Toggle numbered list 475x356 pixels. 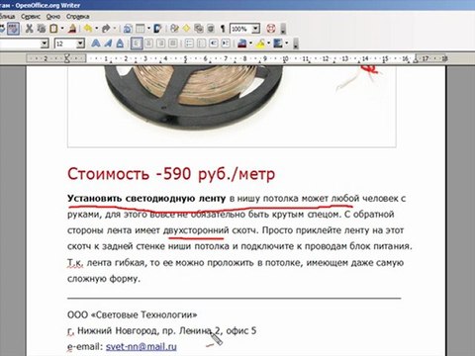pyautogui.click(x=189, y=44)
